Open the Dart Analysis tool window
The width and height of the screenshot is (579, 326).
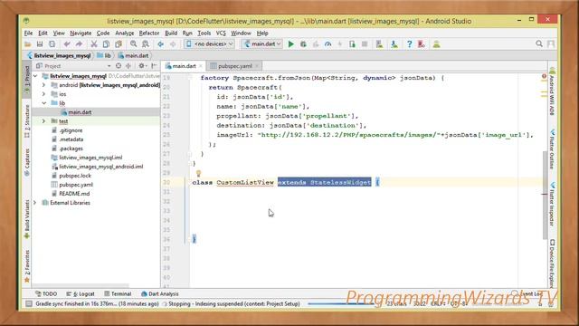point(160,293)
